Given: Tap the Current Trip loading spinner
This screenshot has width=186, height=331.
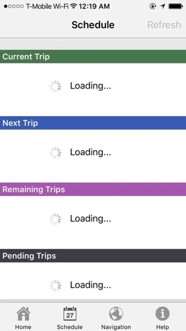Looking at the screenshot, I should coord(55,86).
